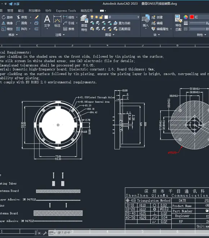The width and height of the screenshot is (209, 238).
Task: Click the lineweight icon in Properties panel
Action: pos(186,23)
